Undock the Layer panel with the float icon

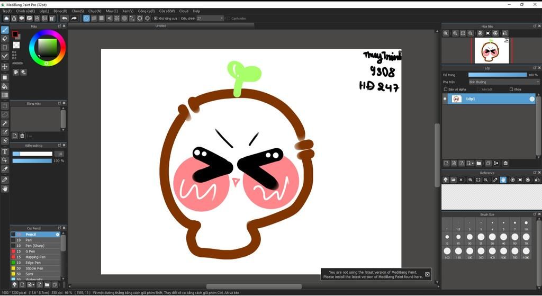pyautogui.click(x=535, y=68)
